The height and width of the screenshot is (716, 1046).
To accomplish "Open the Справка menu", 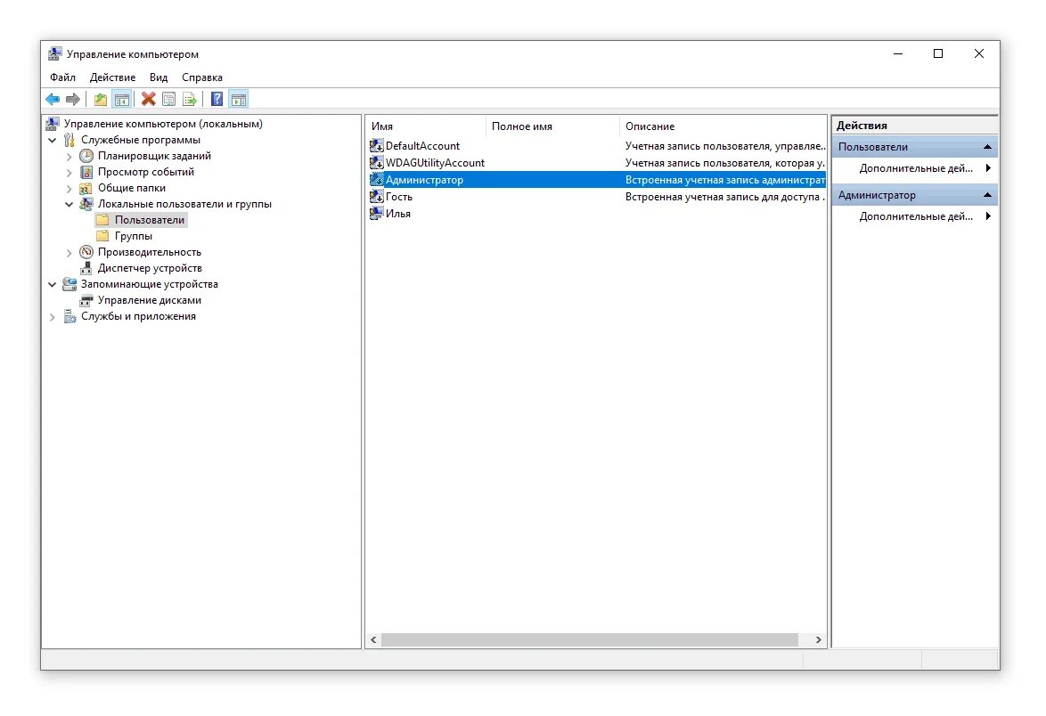I will [x=202, y=77].
